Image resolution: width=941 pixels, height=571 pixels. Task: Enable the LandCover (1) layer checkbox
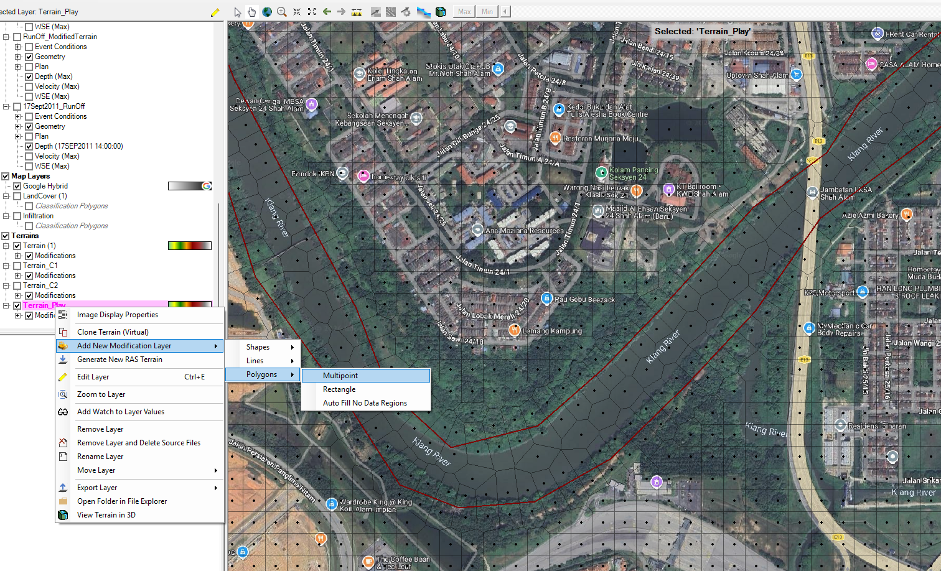[17, 196]
